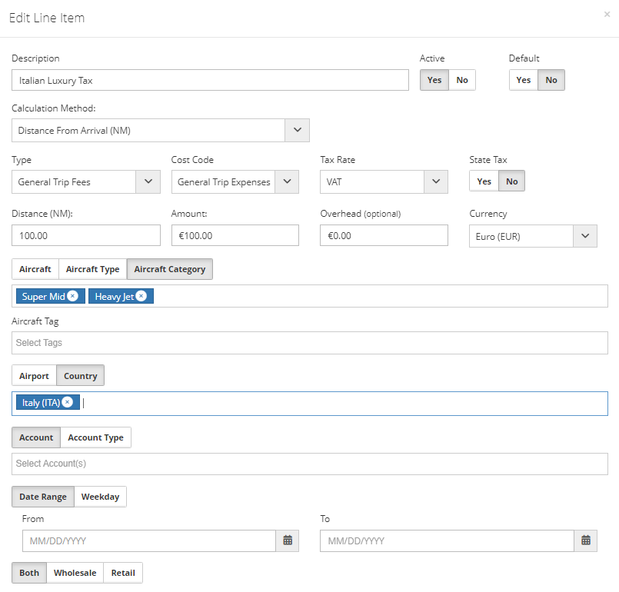Remove the Super Mid category tag
Viewport: 619px width, 592px height.
(72, 296)
